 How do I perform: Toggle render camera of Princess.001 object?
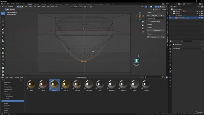[202, 18]
